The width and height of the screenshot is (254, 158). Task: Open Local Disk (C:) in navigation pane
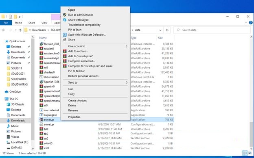[x=20, y=142]
